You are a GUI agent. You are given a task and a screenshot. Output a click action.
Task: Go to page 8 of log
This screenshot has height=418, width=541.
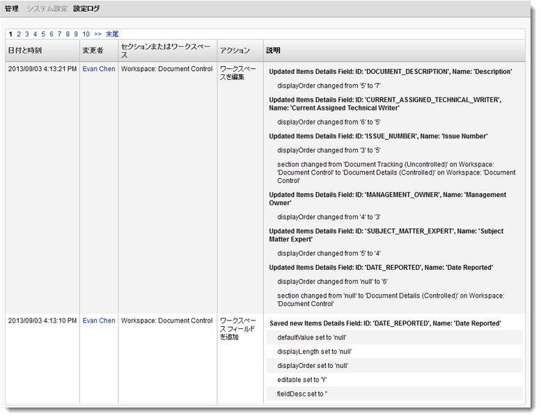68,34
